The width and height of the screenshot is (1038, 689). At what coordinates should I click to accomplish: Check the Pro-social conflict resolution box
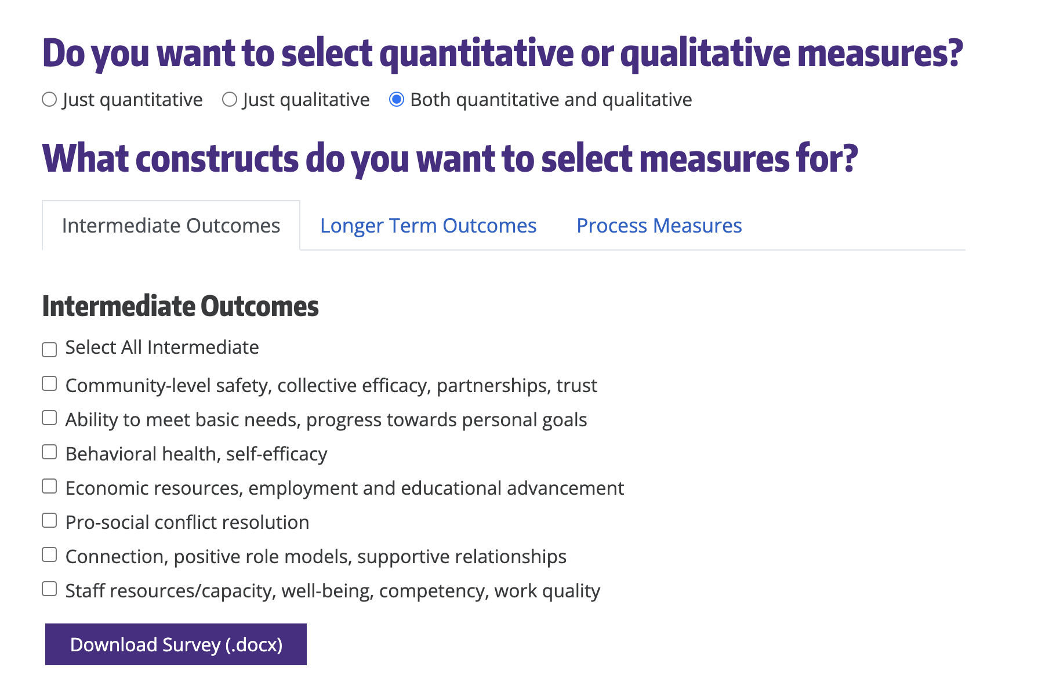pos(49,520)
